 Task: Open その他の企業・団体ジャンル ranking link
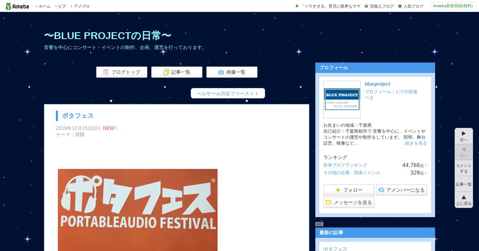[x=352, y=173]
